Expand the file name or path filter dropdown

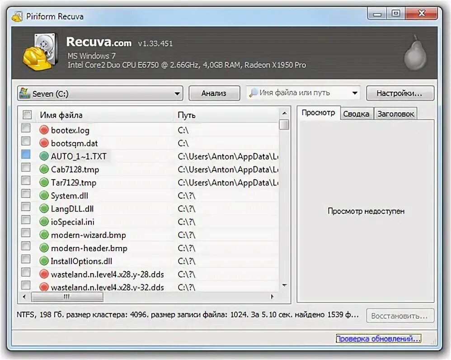(355, 93)
